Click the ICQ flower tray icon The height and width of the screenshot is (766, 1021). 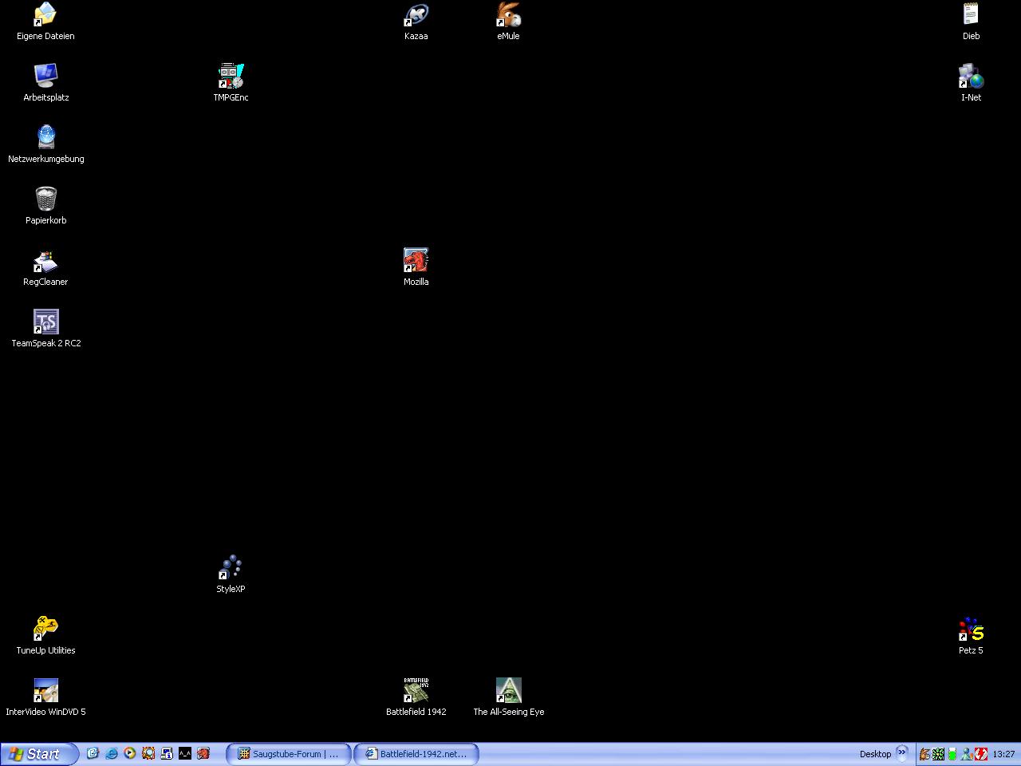pyautogui.click(x=939, y=754)
